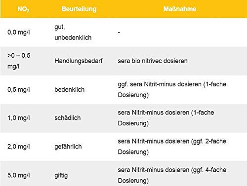This screenshot has height=186, width=247.
Task: Click the NO2 column header
Action: [x=23, y=9]
